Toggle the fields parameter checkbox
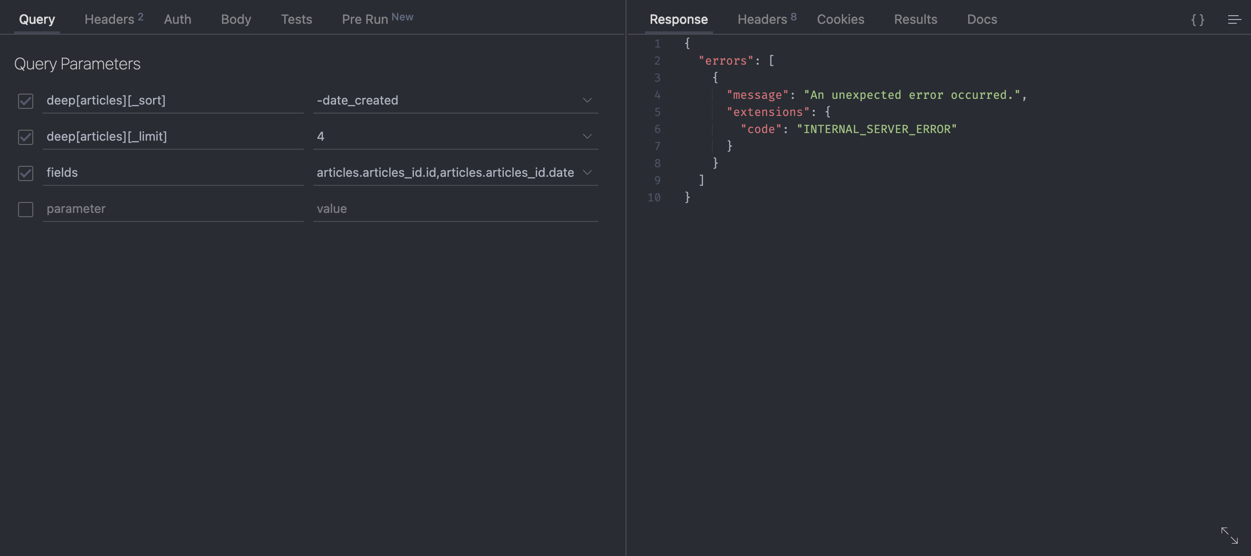1251x556 pixels. [x=26, y=173]
